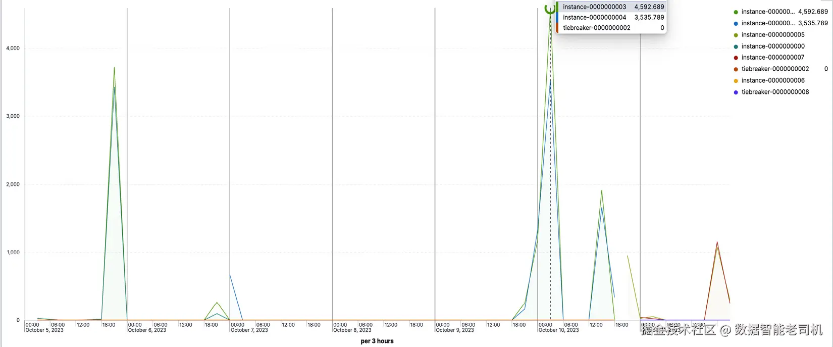
Task: Open color picker dot for instance-0000000005 legend entry
Action: (736, 35)
